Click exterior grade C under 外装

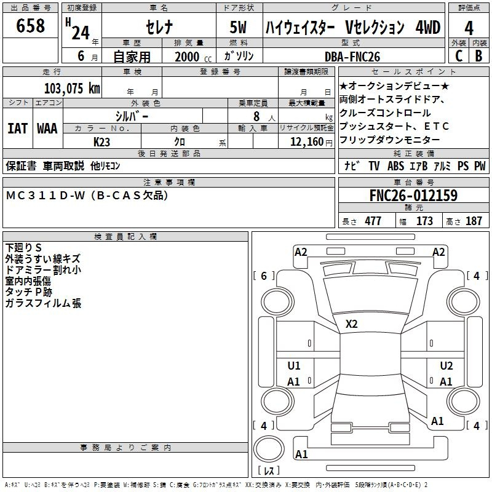pyautogui.click(x=459, y=56)
